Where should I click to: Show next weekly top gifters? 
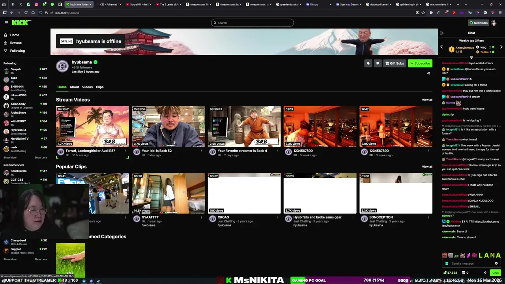[501, 47]
